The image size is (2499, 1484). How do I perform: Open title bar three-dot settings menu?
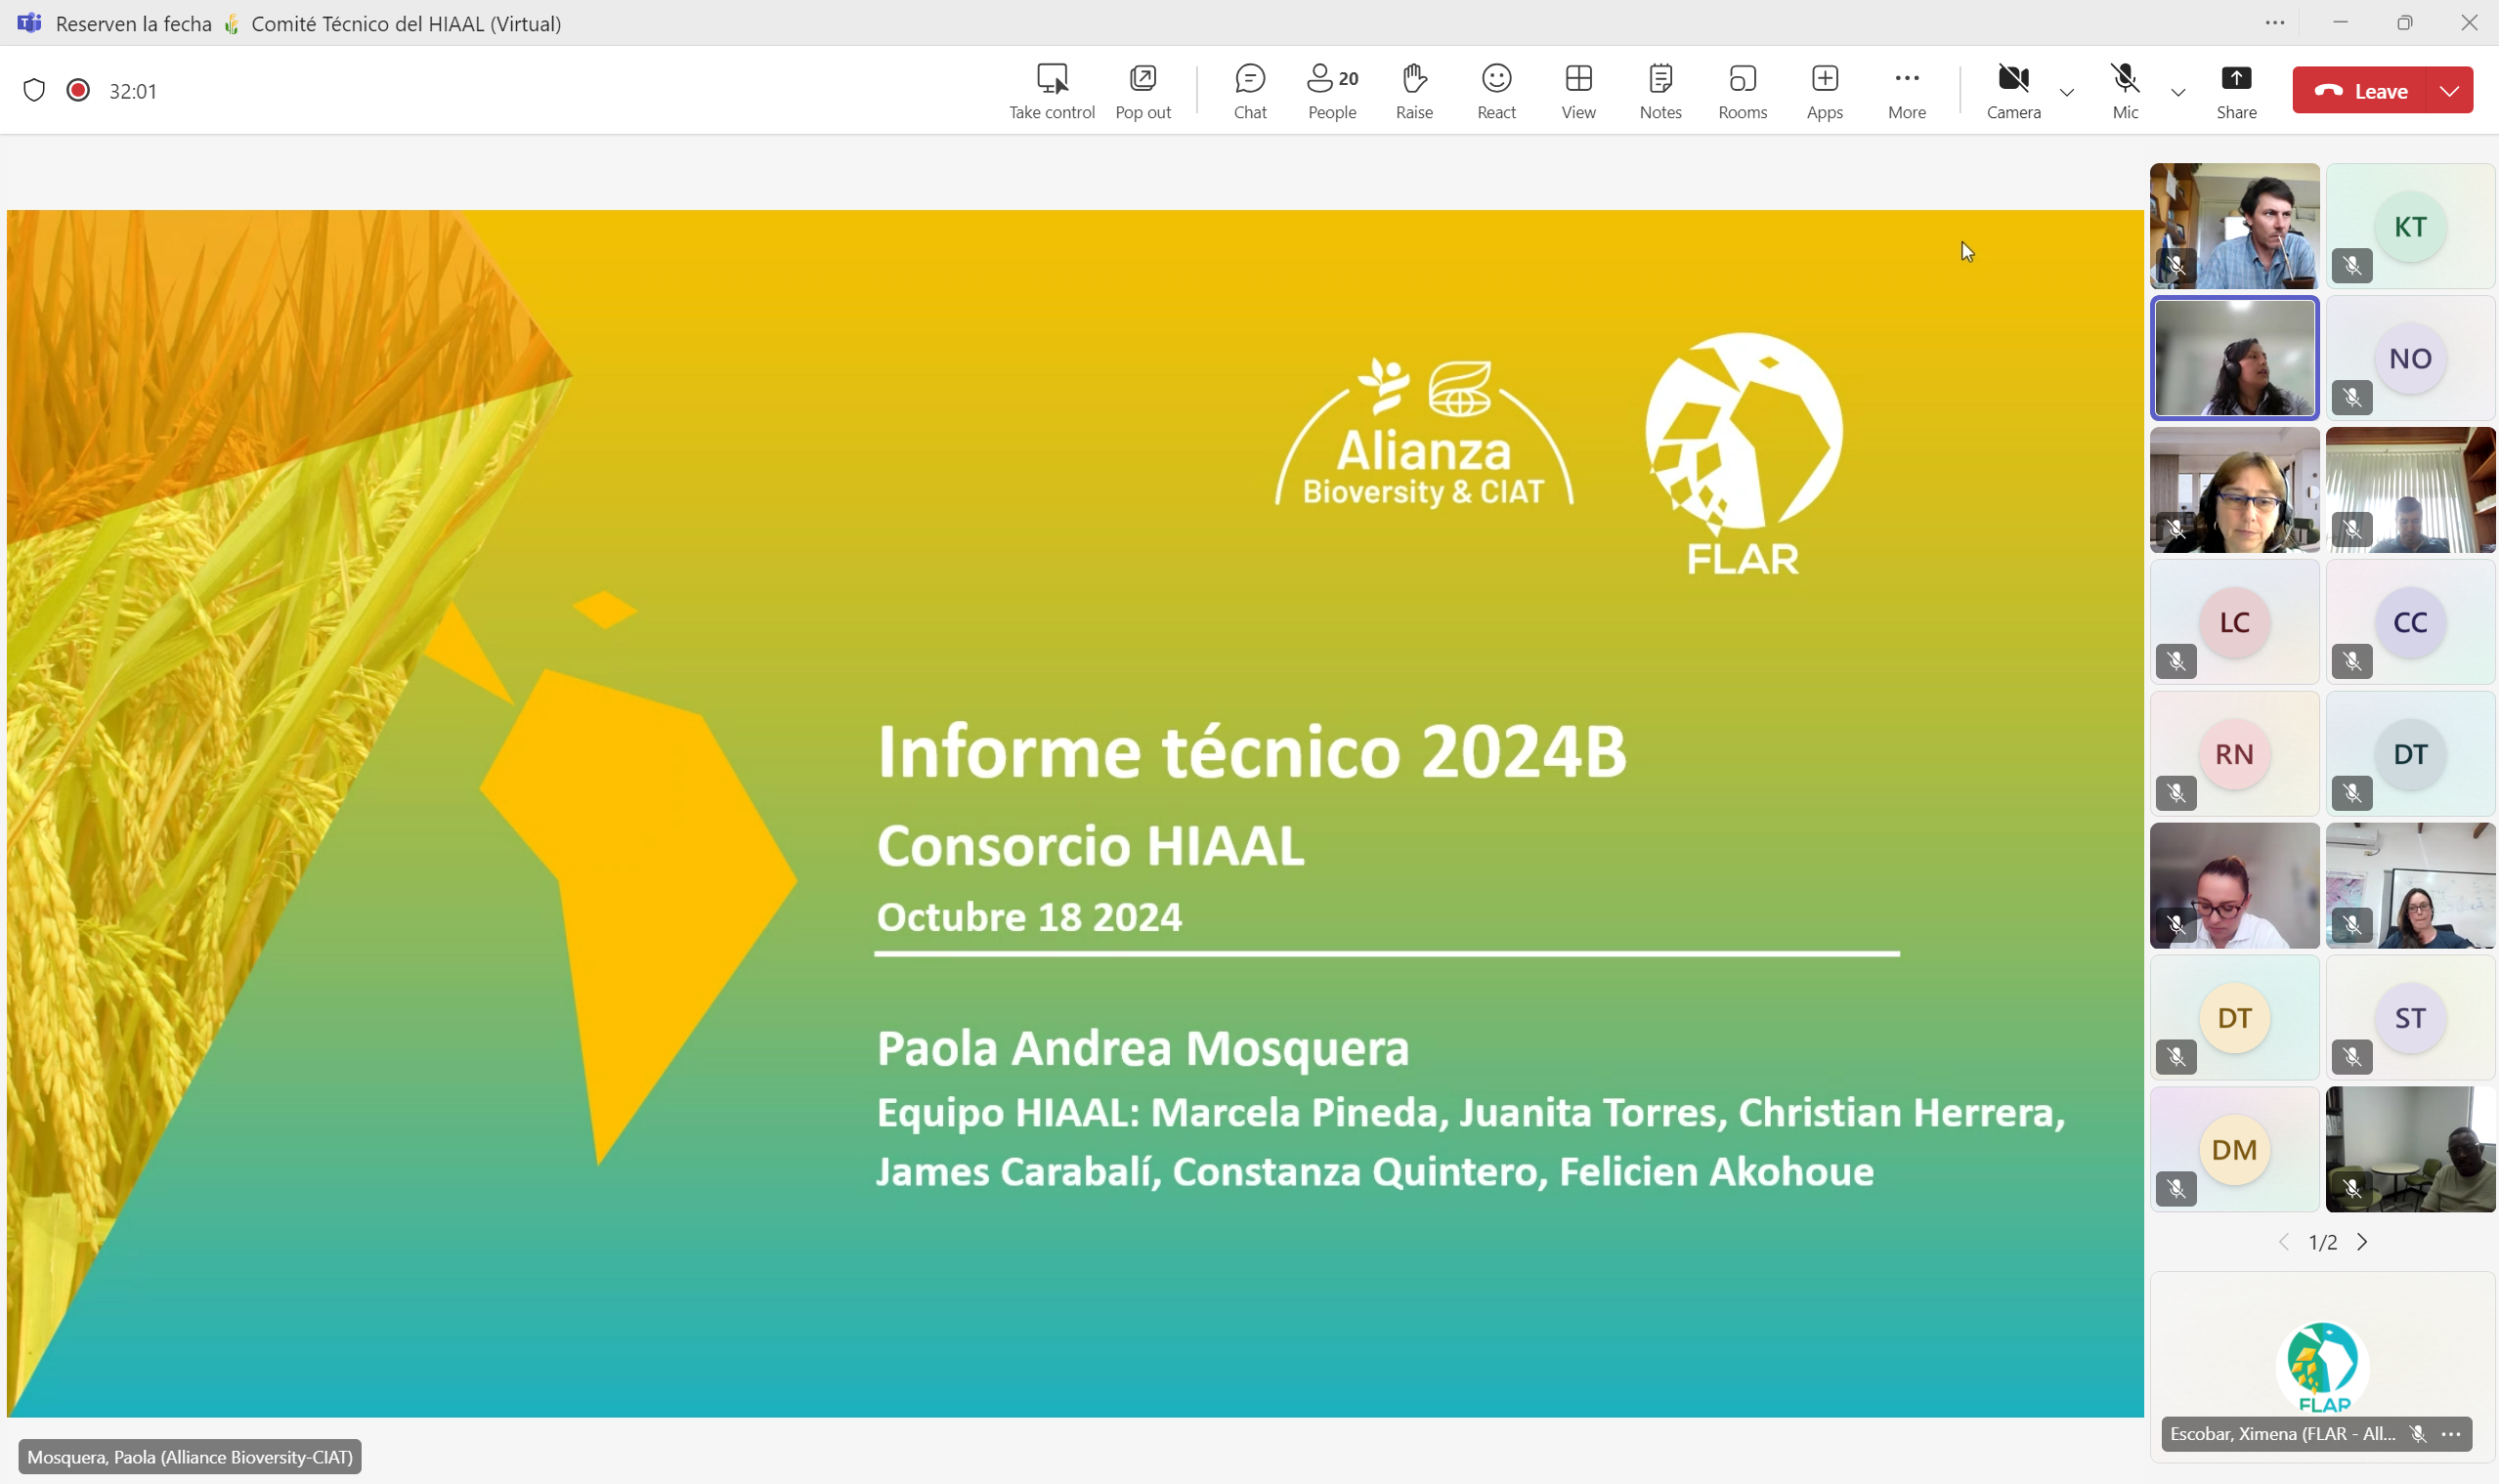tap(2275, 22)
